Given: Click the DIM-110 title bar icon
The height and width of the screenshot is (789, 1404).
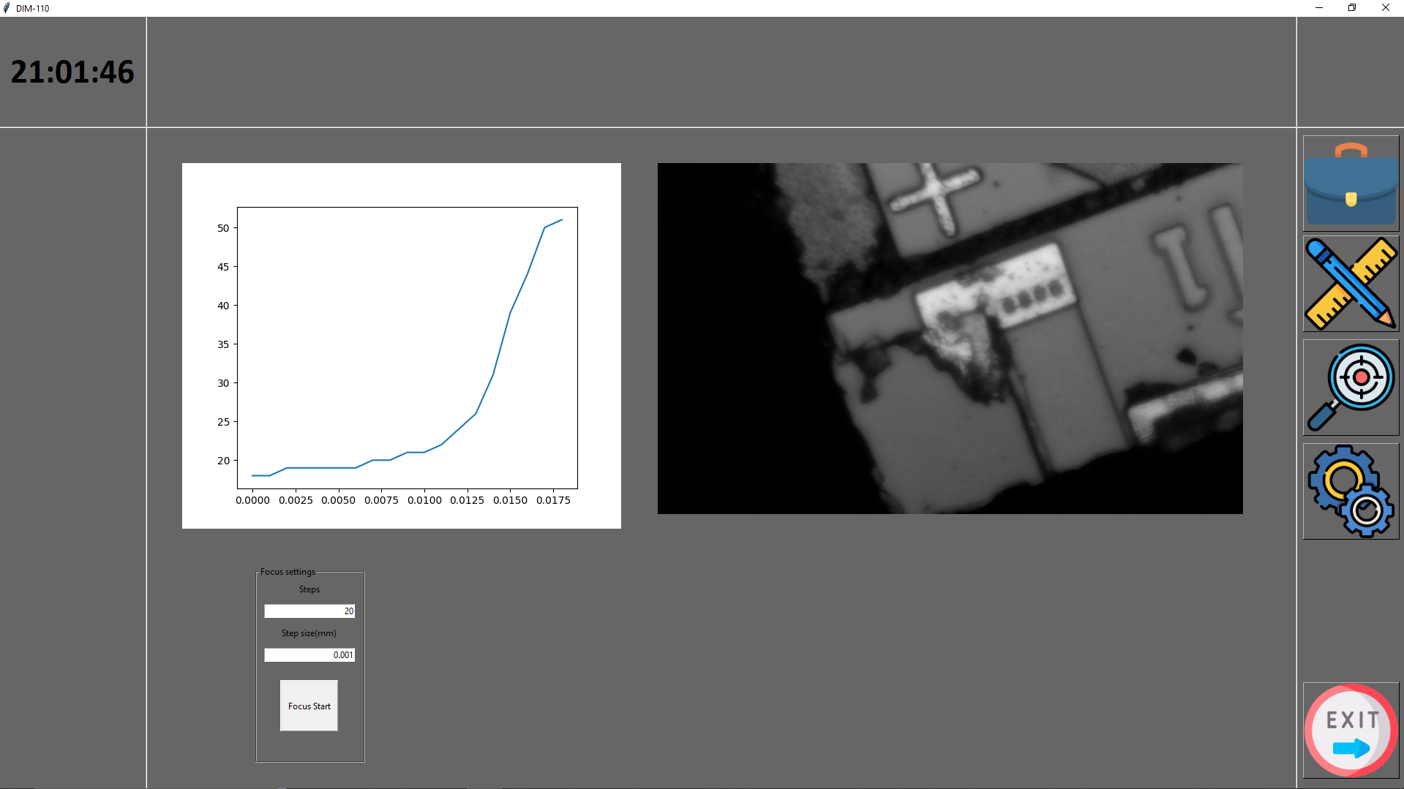Looking at the screenshot, I should point(7,8).
